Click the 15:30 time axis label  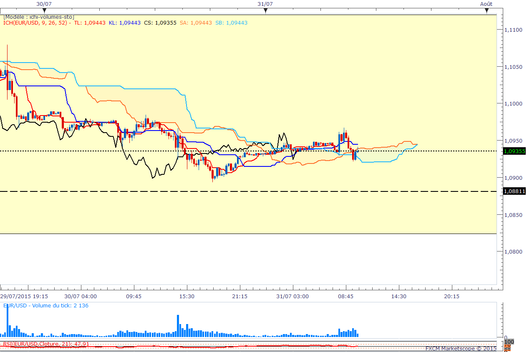tap(187, 296)
